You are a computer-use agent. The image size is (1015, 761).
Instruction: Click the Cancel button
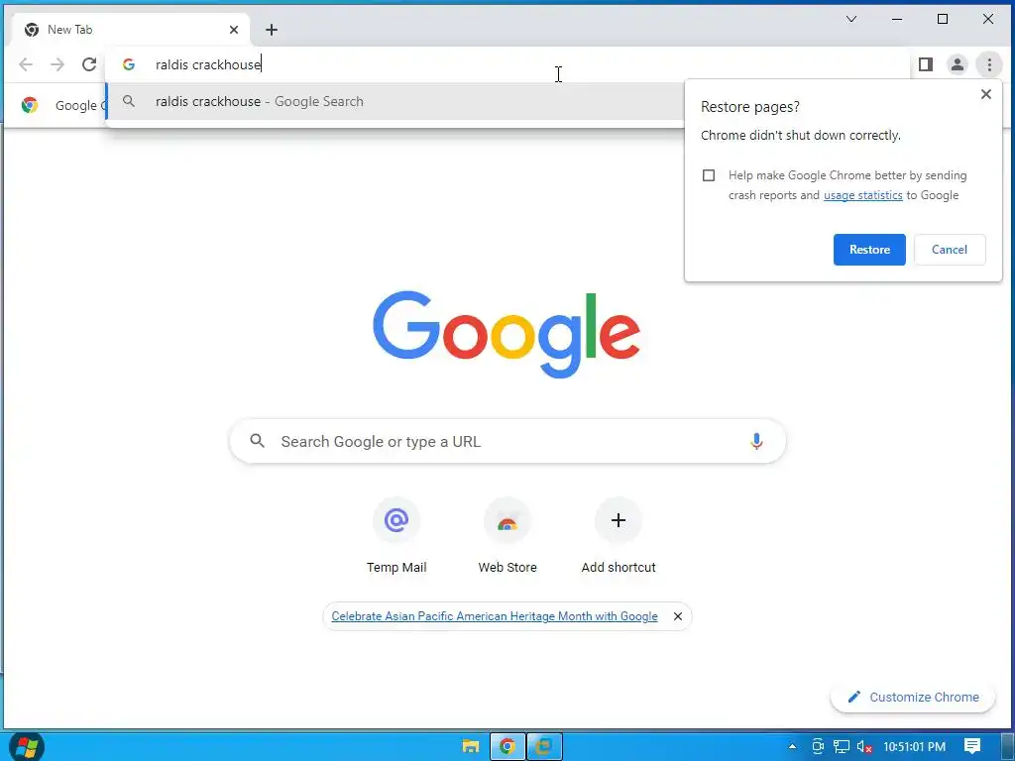(950, 250)
